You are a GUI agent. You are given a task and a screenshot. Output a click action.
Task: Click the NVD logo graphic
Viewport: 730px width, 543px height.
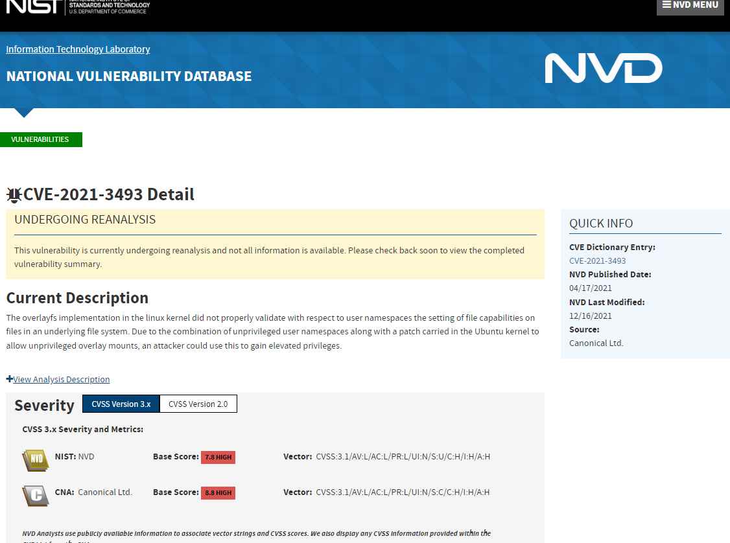click(604, 67)
